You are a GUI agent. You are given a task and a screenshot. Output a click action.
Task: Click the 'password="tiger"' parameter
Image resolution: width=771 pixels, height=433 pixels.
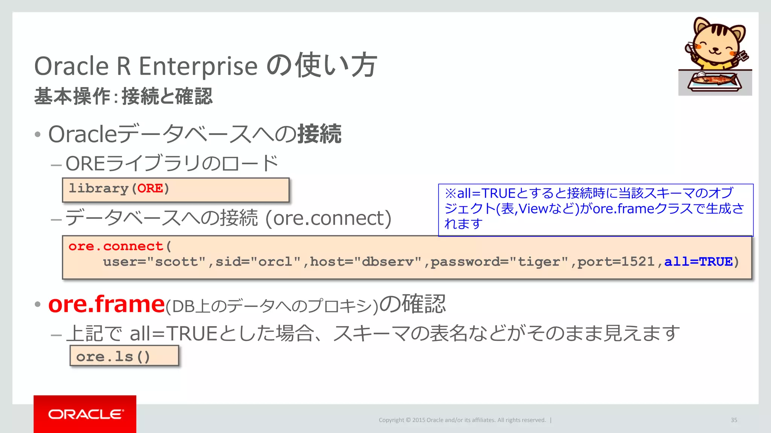pyautogui.click(x=500, y=262)
